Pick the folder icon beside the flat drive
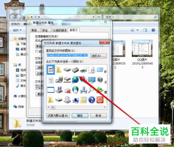Screen dimensions: 174x147 click(x=50, y=100)
